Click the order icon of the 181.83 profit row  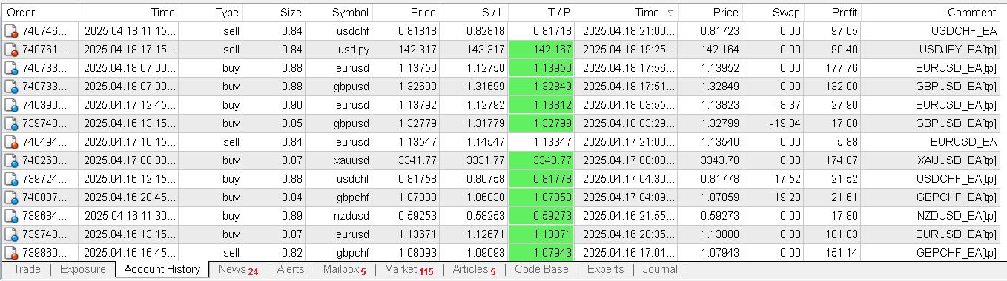click(x=11, y=234)
